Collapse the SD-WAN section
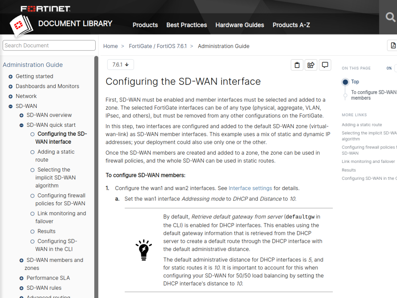The height and width of the screenshot is (298, 397). click(10, 106)
